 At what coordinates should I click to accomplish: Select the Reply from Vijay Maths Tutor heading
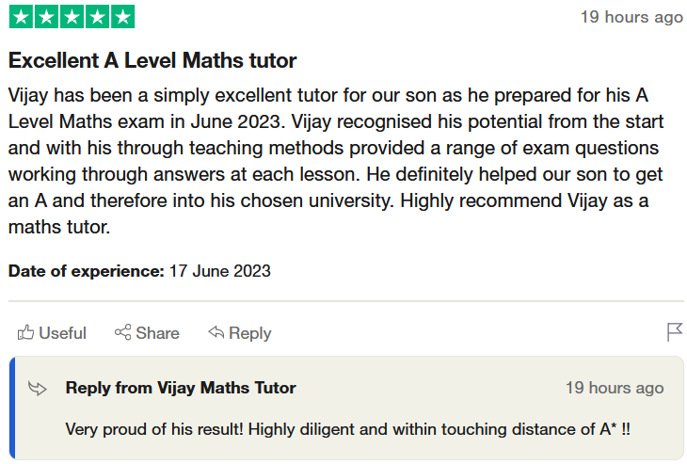click(x=181, y=388)
